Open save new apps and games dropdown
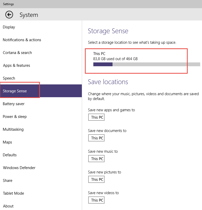 pyautogui.click(x=96, y=117)
